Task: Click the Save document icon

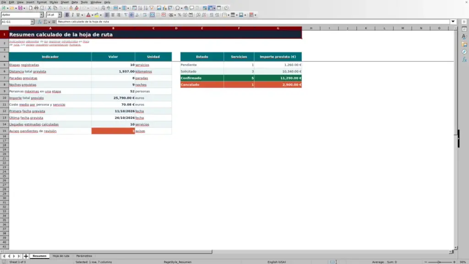Action: pos(20,8)
